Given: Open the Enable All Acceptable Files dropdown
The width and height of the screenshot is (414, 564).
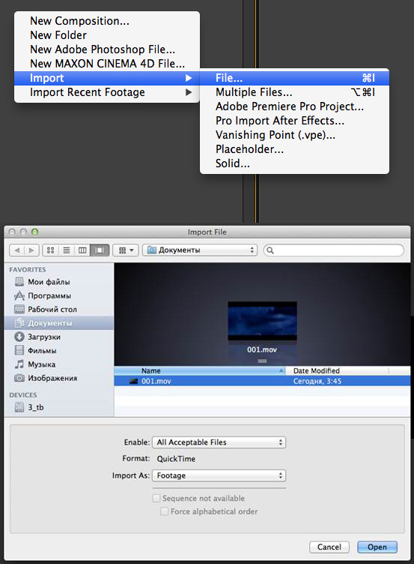Looking at the screenshot, I should pos(219,442).
